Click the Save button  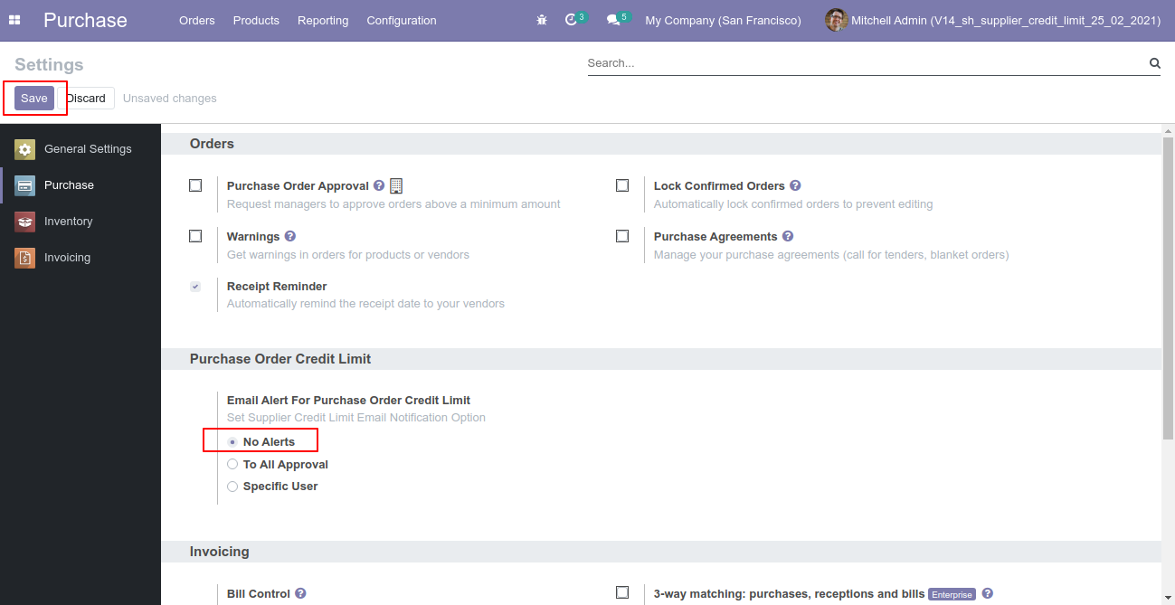[x=34, y=98]
